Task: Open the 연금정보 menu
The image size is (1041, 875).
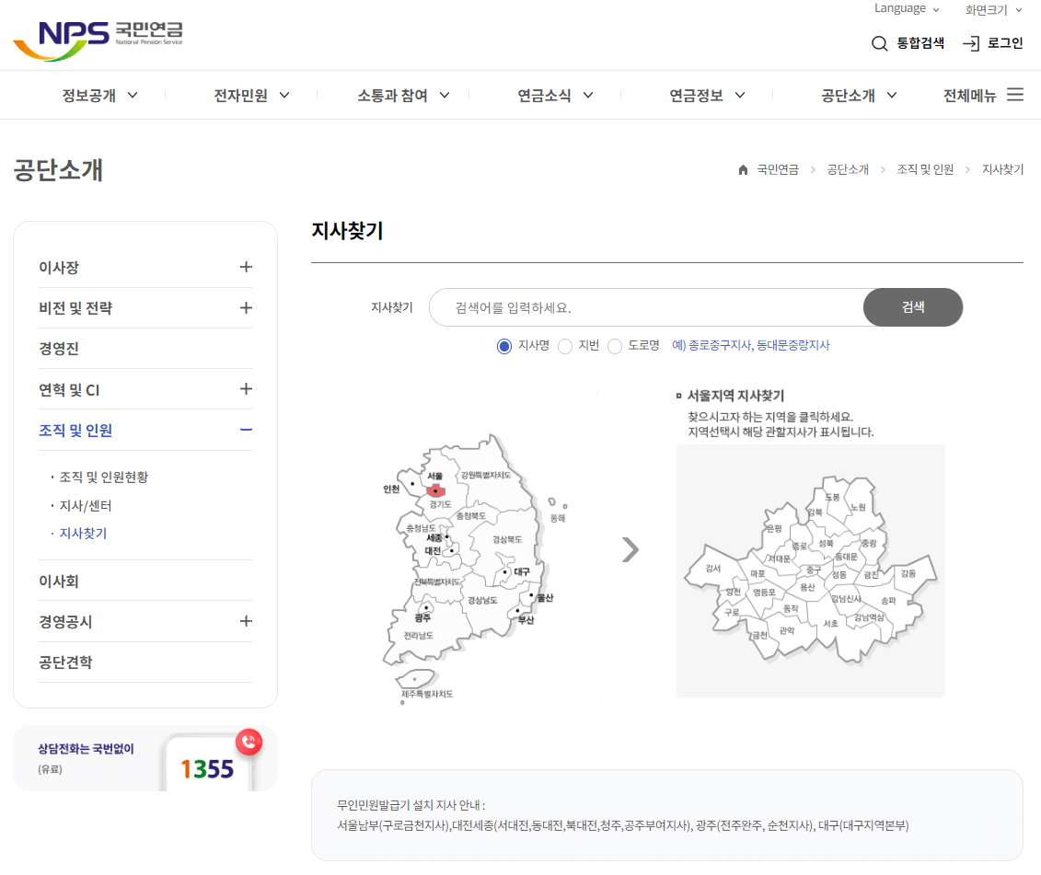Action: pos(697,94)
